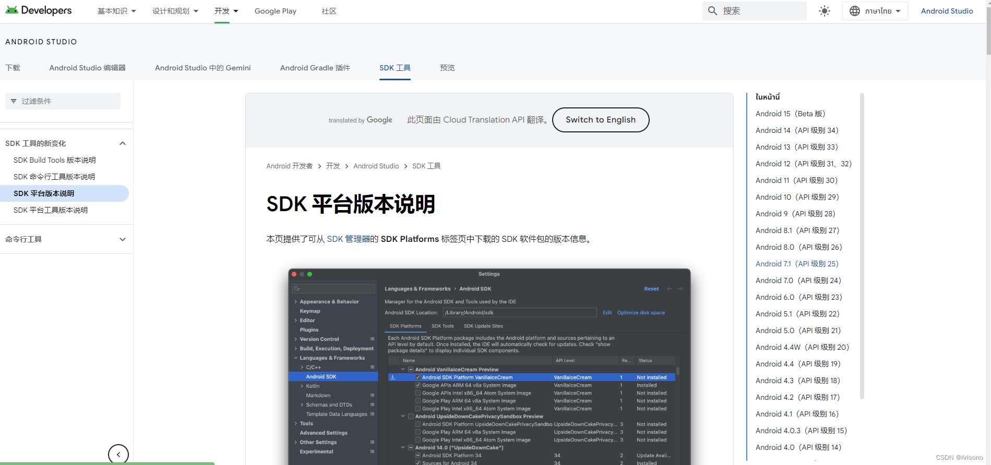Open the SDK 管理器 link in paragraph

click(x=349, y=239)
